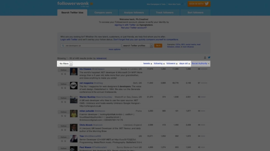Image resolution: width=270 pixels, height=151 pixels.
Task: Click the down arrow beside Social Authority
Action: (x=209, y=64)
